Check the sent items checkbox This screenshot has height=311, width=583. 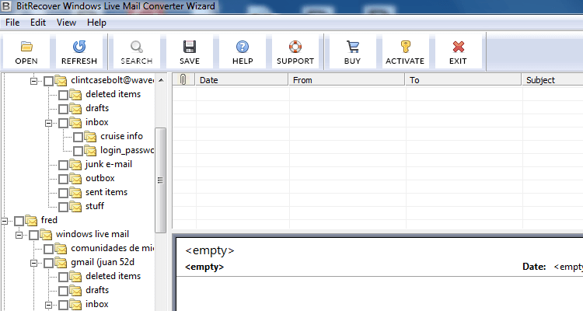click(63, 193)
